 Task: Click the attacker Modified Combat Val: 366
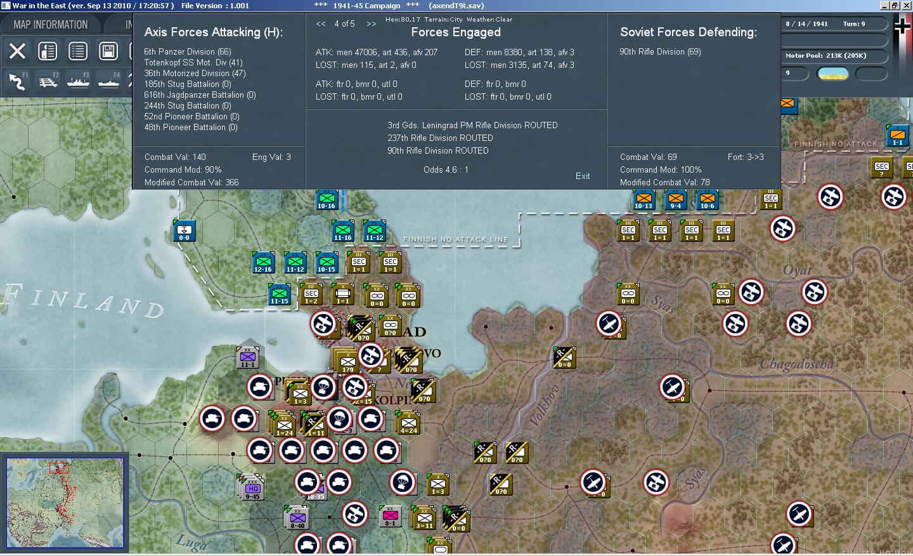pos(191,182)
